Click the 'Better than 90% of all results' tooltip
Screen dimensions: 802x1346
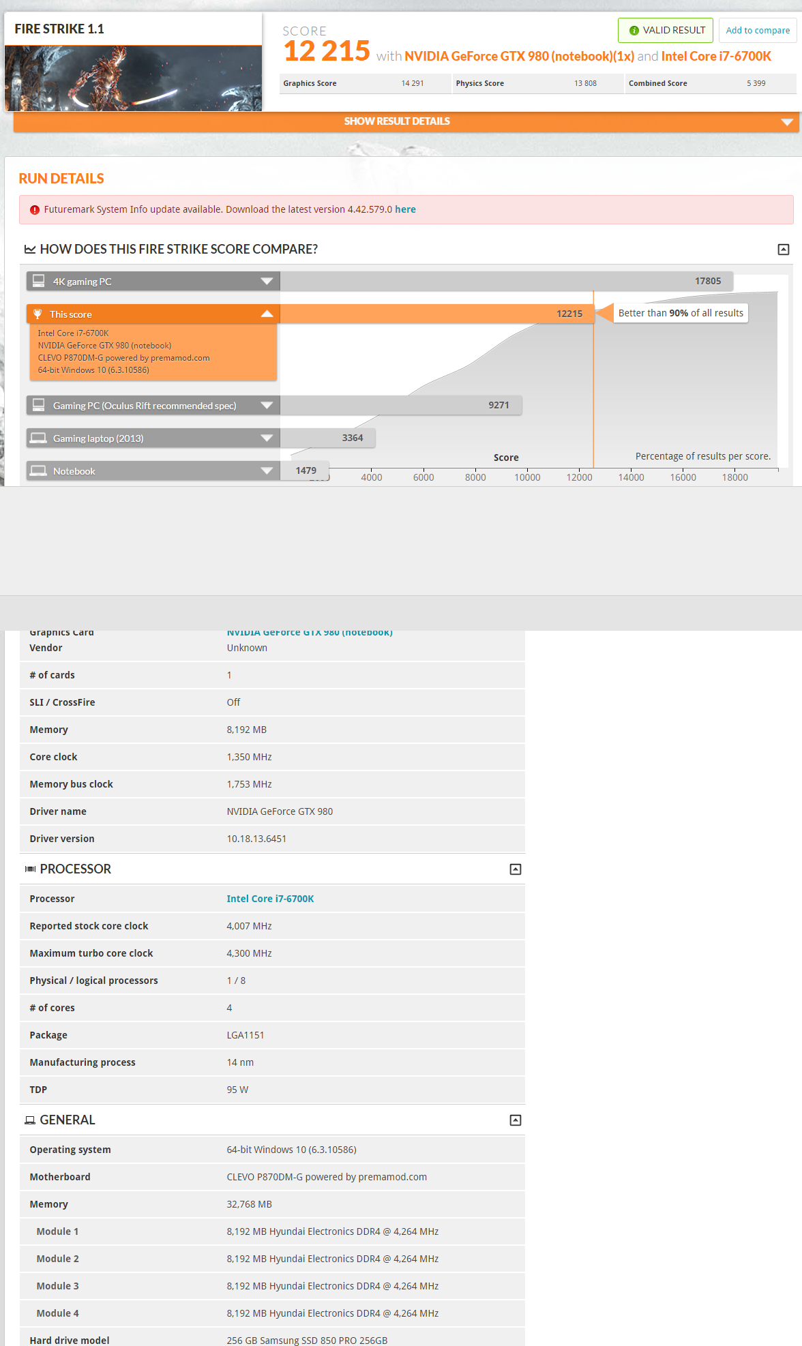pos(681,313)
